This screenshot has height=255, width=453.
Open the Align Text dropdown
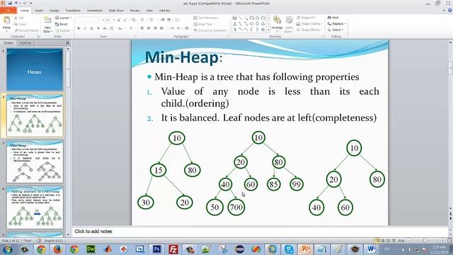pos(205,24)
